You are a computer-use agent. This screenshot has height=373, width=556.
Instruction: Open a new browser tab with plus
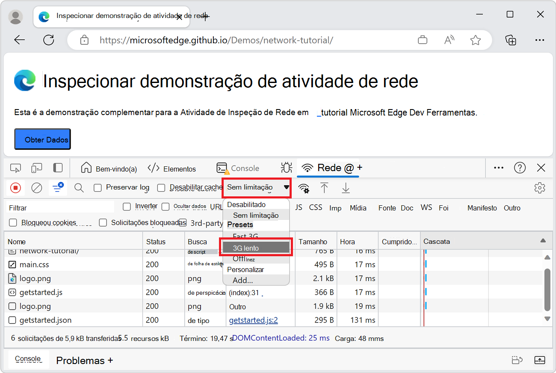click(205, 17)
